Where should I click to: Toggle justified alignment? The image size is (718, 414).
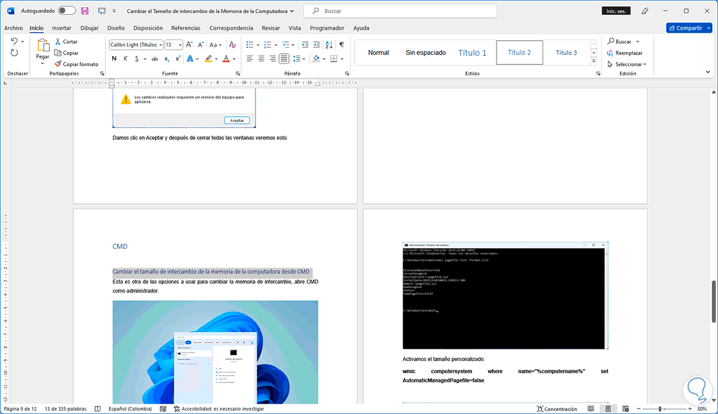point(284,59)
